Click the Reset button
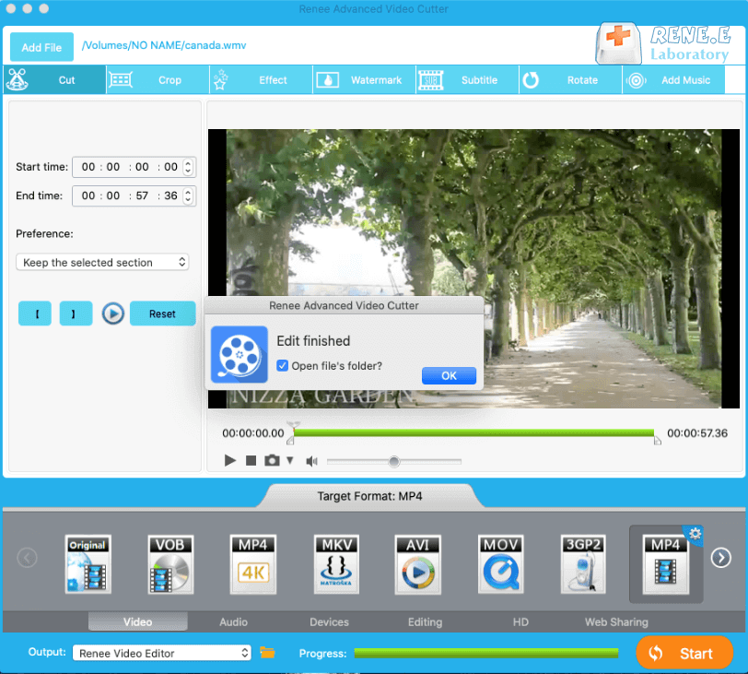 [162, 313]
